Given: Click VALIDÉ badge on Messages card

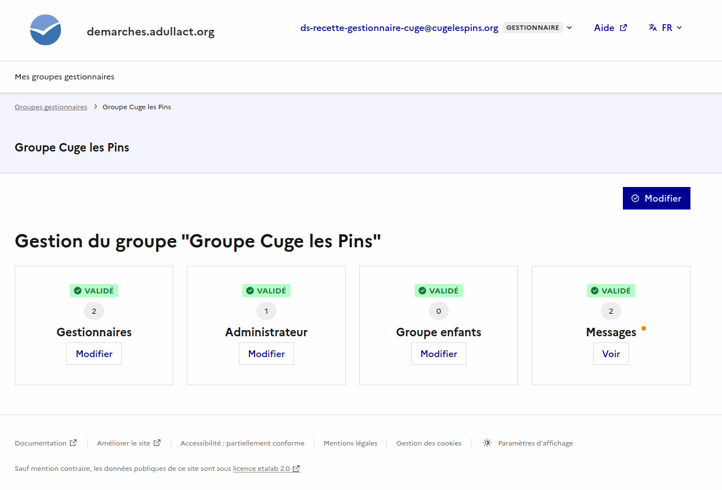Looking at the screenshot, I should coord(611,291).
